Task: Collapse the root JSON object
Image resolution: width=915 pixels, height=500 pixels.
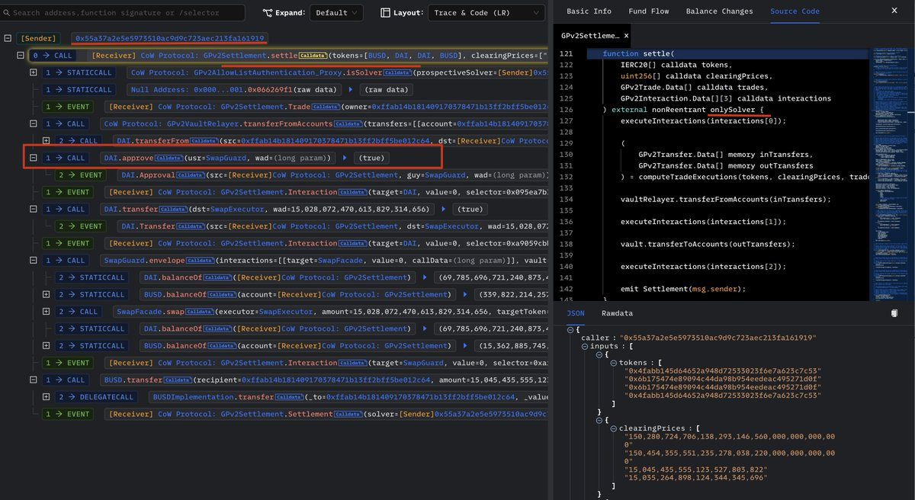Action: click(x=570, y=329)
